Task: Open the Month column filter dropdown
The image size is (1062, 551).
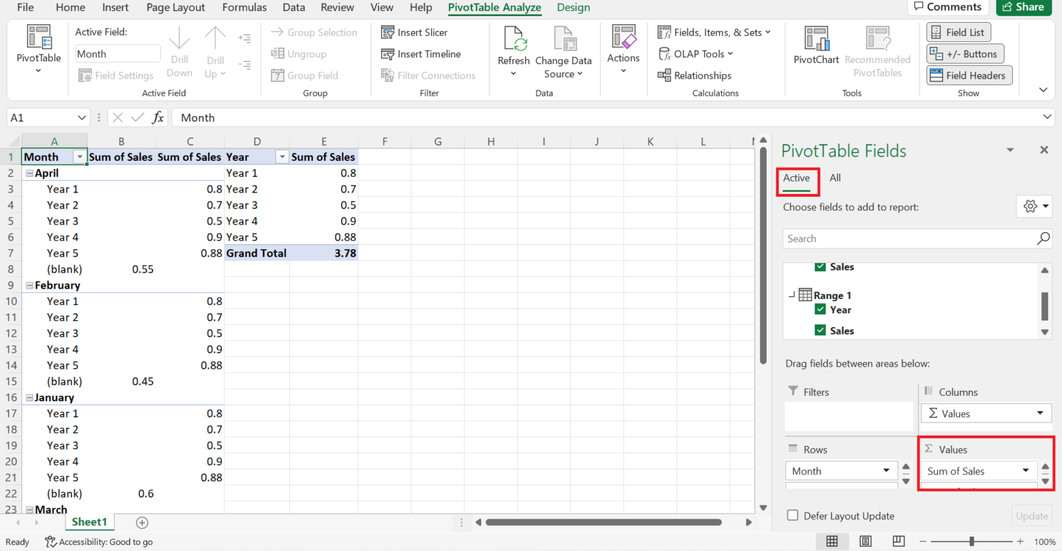Action: click(80, 157)
